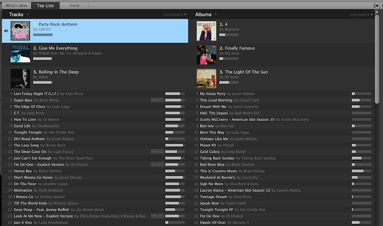Click the Beyoncé 4 album cover
Viewport: 383px width, 226px height.
pyautogui.click(x=206, y=31)
